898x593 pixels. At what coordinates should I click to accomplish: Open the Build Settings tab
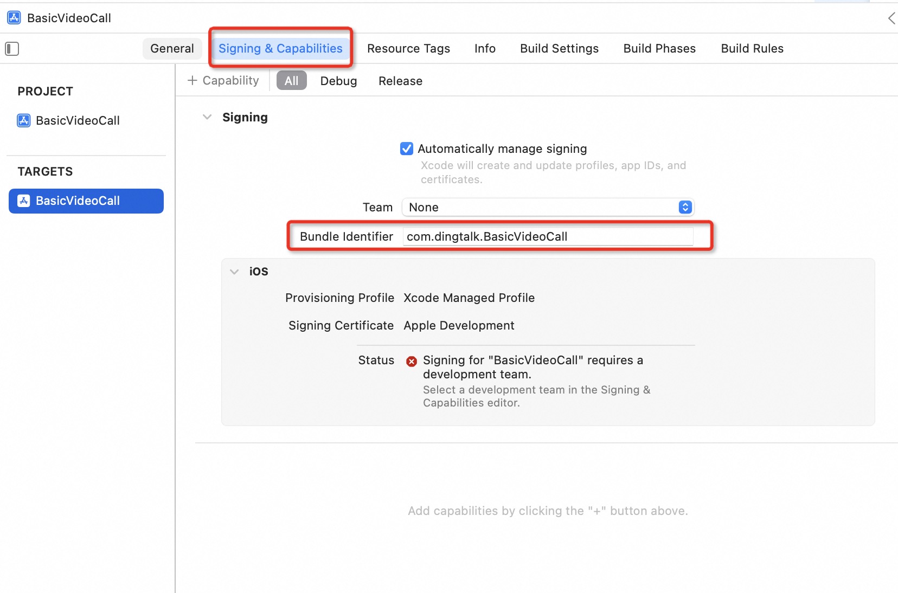pyautogui.click(x=559, y=48)
